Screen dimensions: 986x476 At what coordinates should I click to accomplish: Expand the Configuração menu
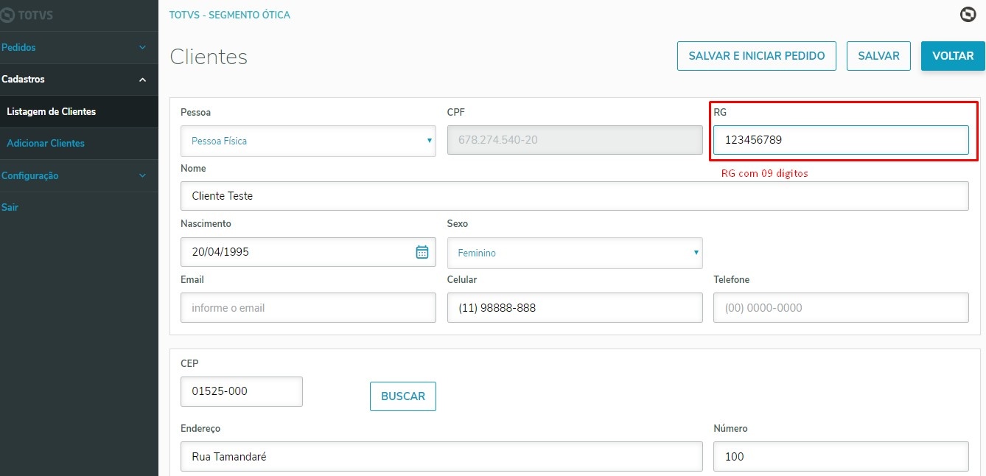click(x=74, y=175)
